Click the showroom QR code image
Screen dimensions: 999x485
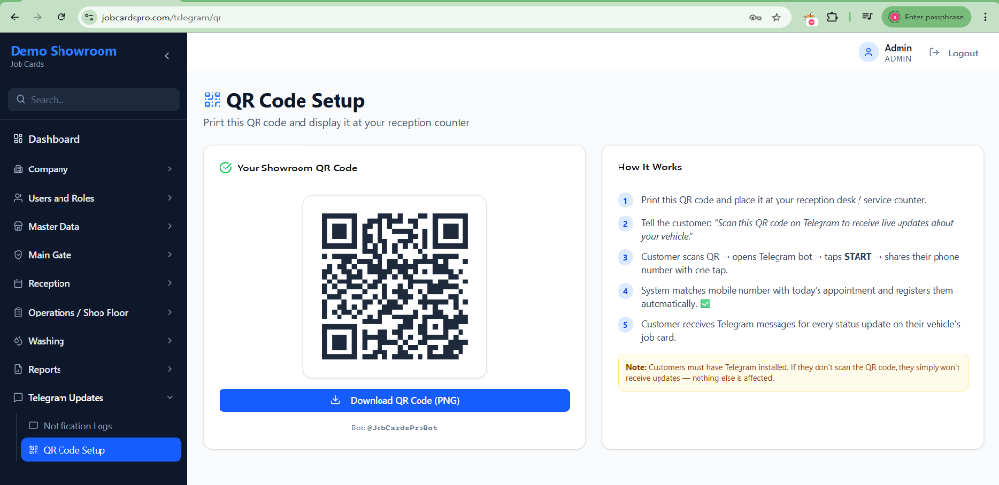pos(394,286)
